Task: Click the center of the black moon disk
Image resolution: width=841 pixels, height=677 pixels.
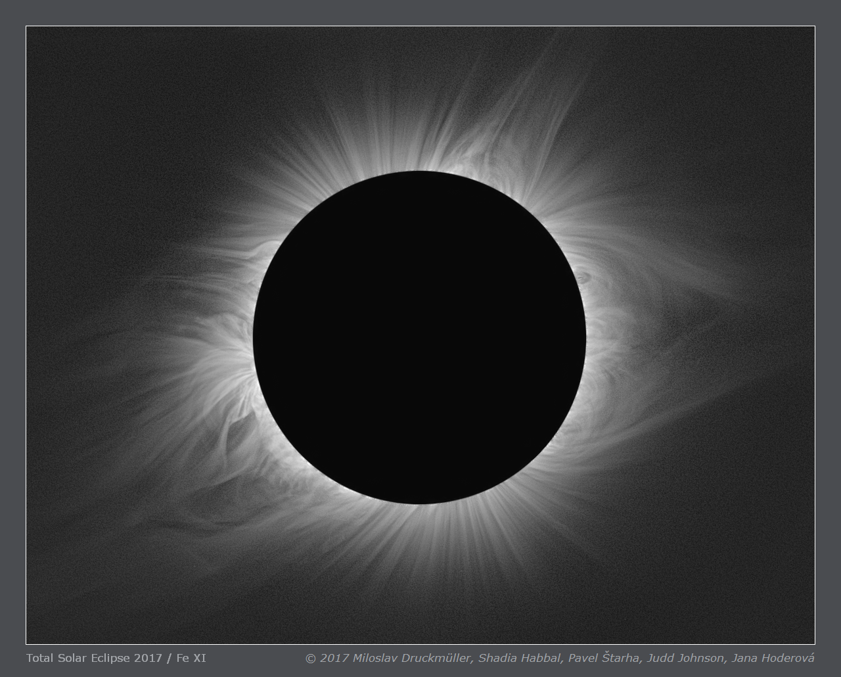Action: (x=419, y=337)
